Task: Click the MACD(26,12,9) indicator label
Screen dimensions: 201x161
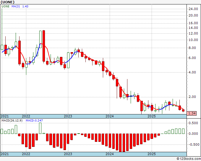Action: (11, 121)
